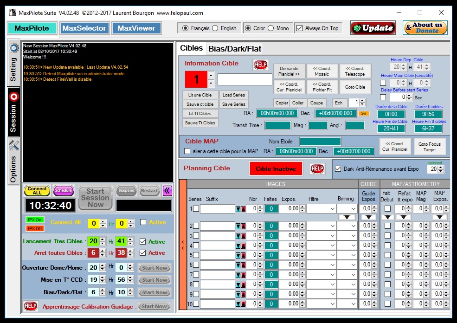This screenshot has width=457, height=323.
Task: Open the HELP icon next to Cible Inactive
Action: 317,168
